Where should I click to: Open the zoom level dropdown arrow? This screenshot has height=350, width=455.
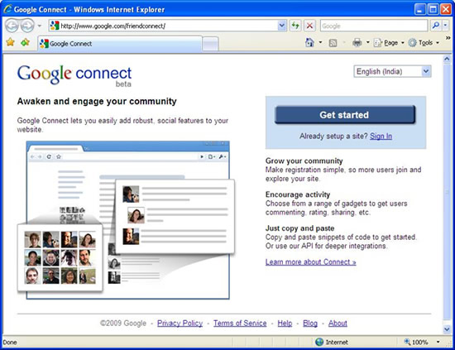[x=438, y=343]
